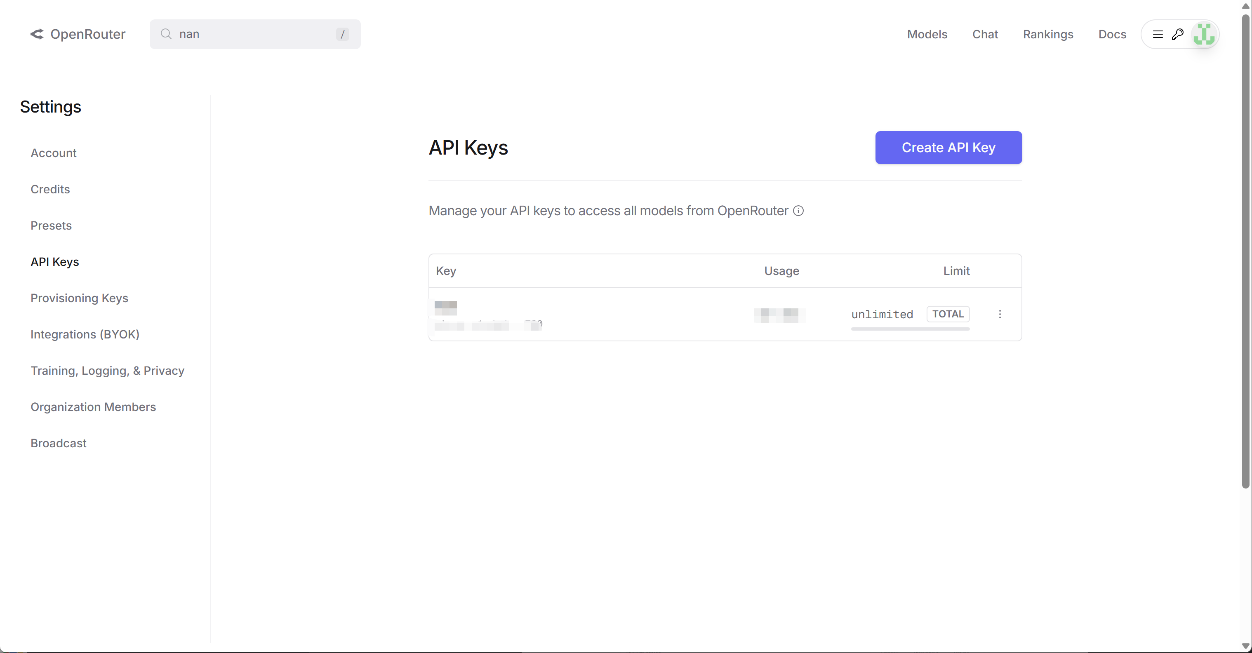Open the user avatar profile menu
The image size is (1252, 653).
[x=1204, y=34]
